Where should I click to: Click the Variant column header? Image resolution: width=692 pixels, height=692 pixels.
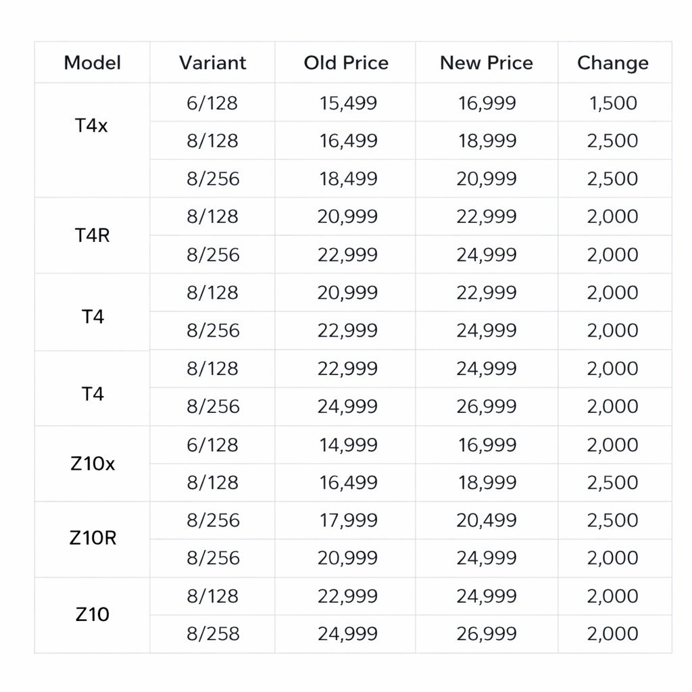click(212, 63)
